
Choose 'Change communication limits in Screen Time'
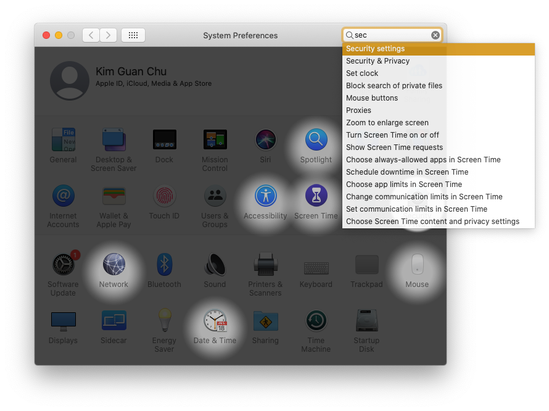(x=439, y=197)
